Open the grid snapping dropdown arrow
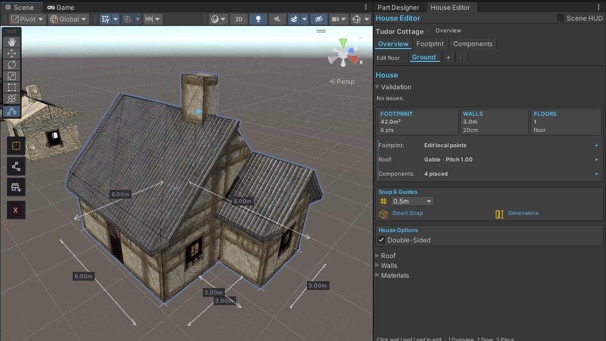The height and width of the screenshot is (341, 606). click(x=115, y=19)
